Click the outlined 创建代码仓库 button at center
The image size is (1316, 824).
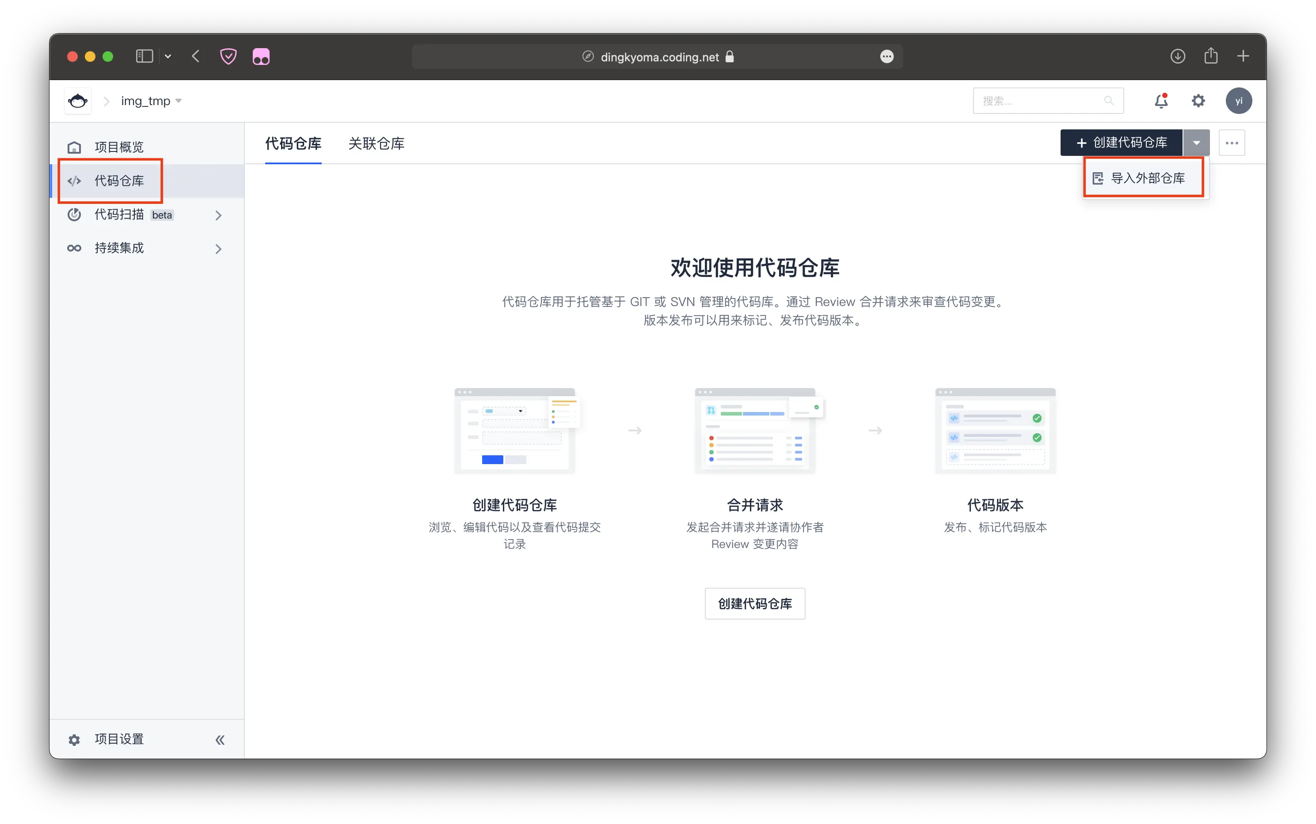[x=755, y=603]
